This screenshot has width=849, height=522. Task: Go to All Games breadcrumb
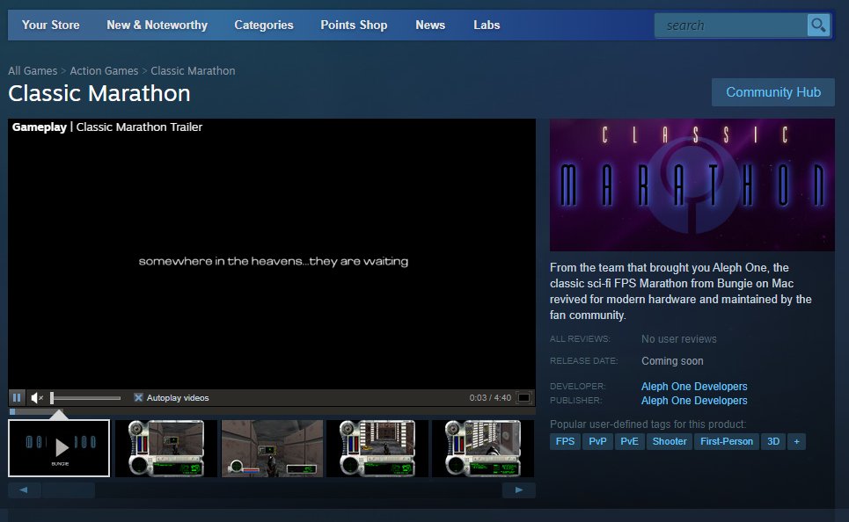[x=33, y=71]
